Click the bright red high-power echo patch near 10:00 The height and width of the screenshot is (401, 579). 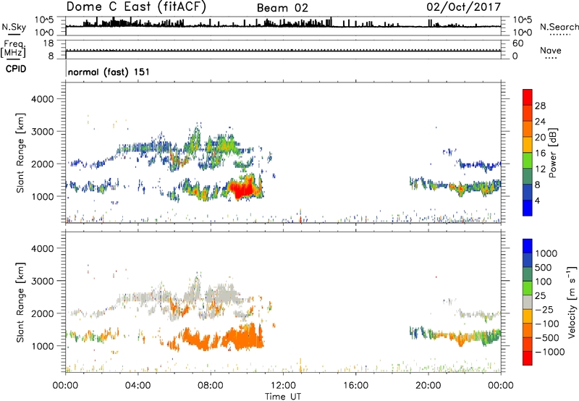pyautogui.click(x=242, y=190)
